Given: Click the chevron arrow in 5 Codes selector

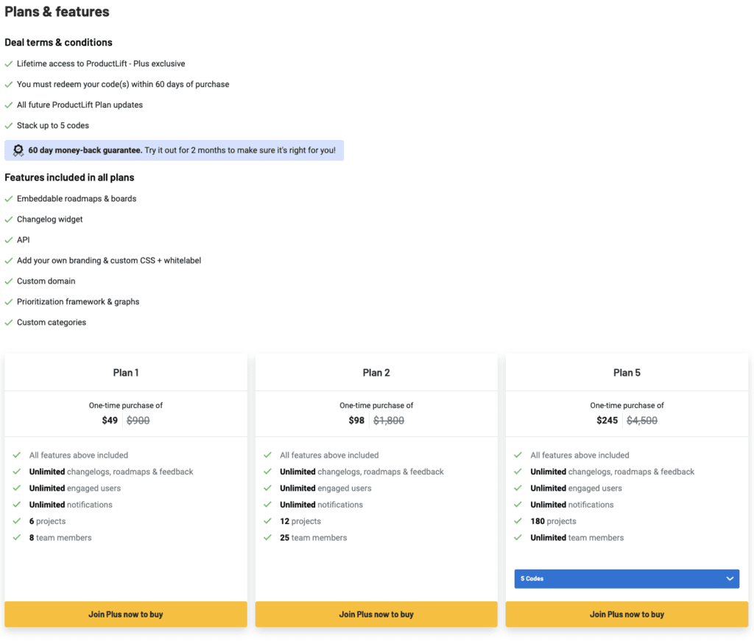Looking at the screenshot, I should [x=730, y=579].
